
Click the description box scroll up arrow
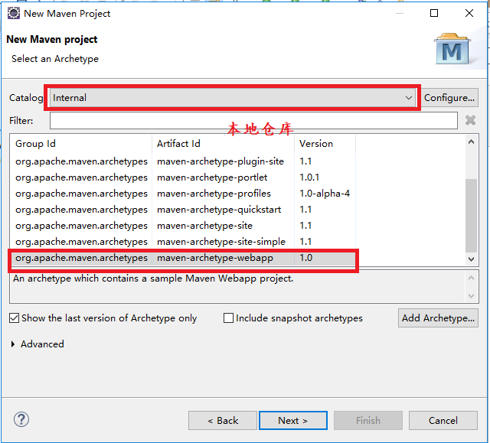pyautogui.click(x=472, y=278)
